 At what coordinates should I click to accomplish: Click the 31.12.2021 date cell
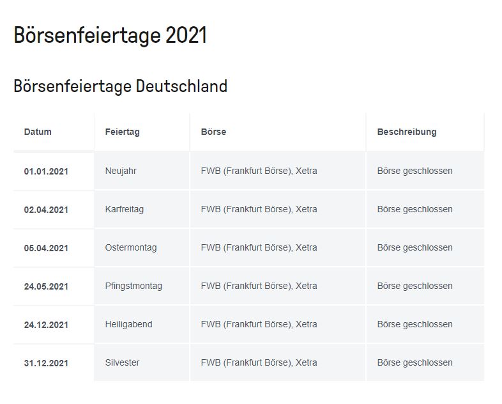(46, 363)
